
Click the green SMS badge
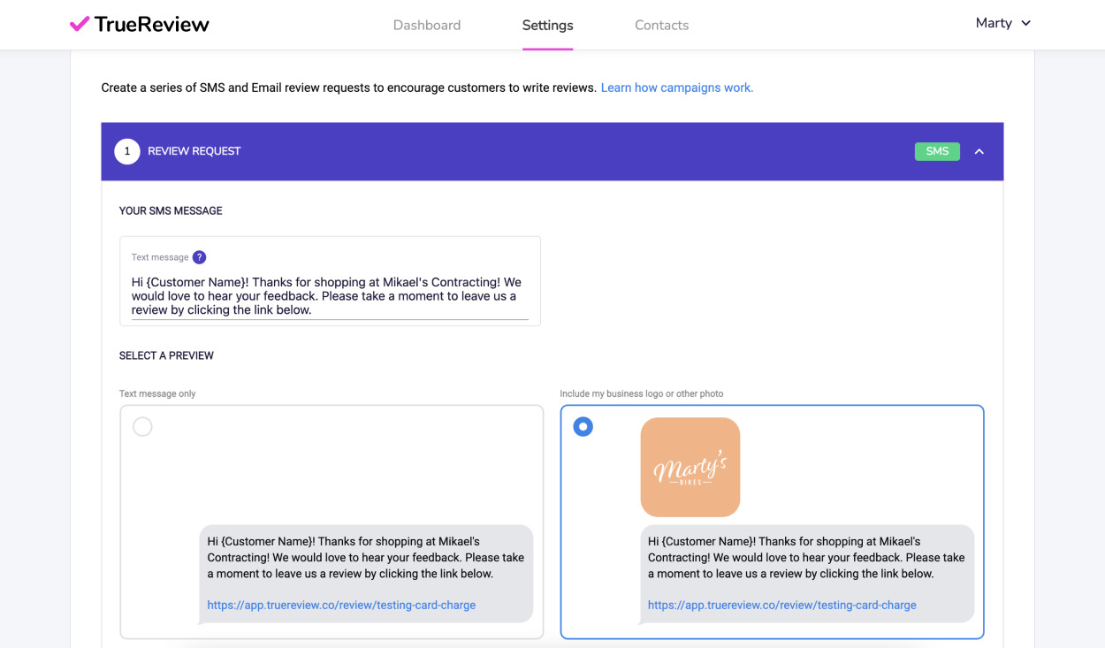(937, 151)
